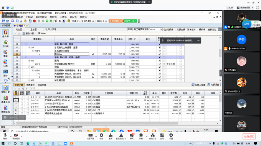
Task: Collapse tree node 403-1
Action: (33, 70)
